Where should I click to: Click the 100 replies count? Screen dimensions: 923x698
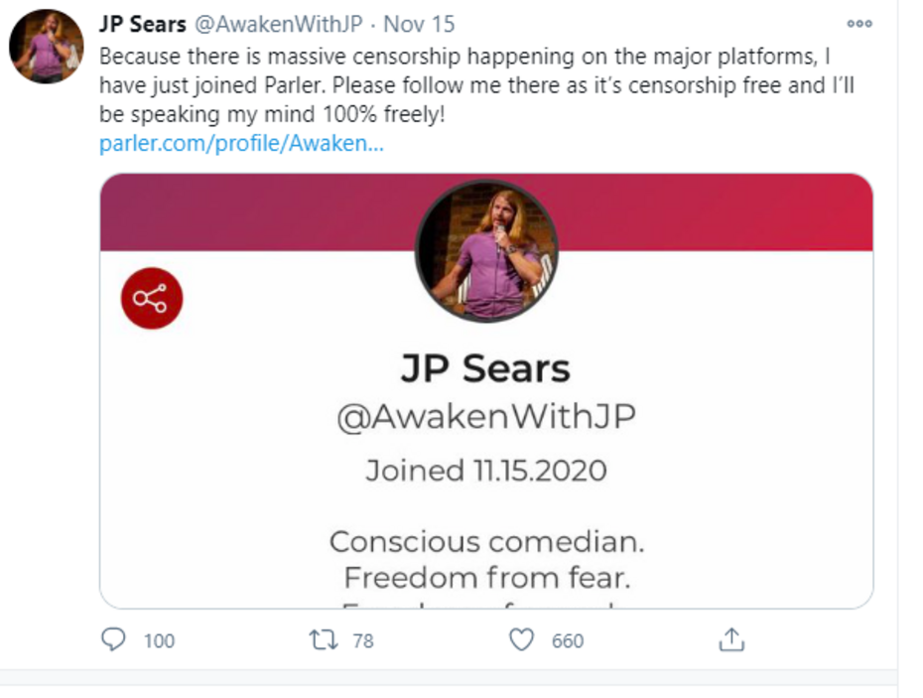tap(159, 640)
